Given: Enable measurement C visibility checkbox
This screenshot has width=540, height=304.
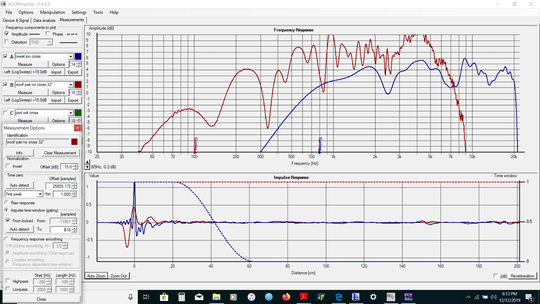Looking at the screenshot, I should click(5, 113).
